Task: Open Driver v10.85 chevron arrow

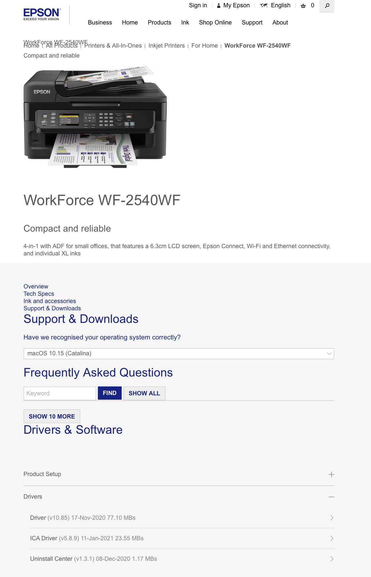Action: coord(332,518)
